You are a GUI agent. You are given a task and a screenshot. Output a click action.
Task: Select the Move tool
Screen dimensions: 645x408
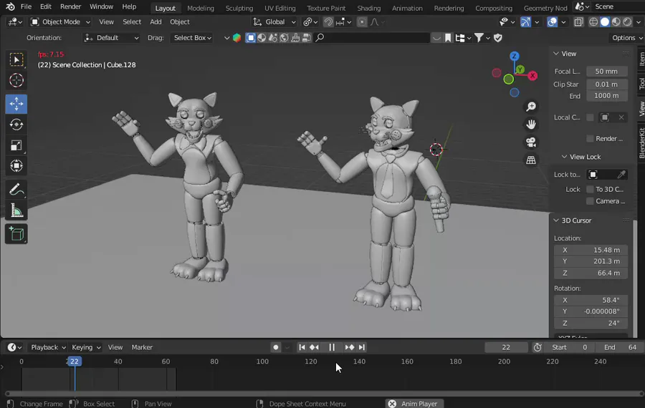(16, 104)
